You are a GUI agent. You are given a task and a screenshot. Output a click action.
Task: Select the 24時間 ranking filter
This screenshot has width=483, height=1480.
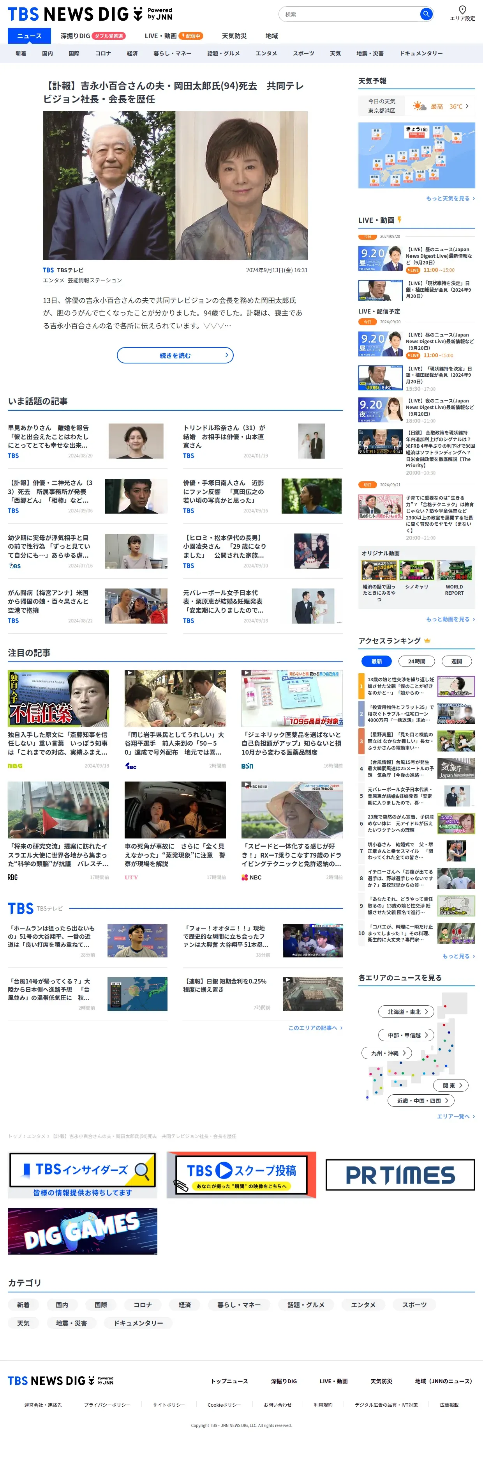(416, 661)
